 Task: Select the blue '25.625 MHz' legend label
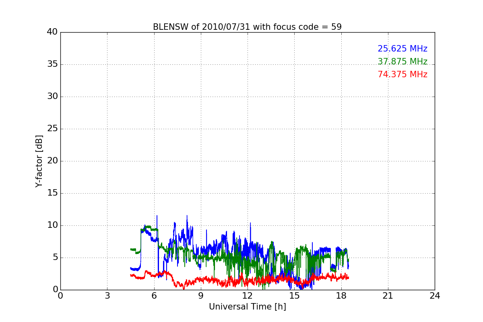[402, 49]
